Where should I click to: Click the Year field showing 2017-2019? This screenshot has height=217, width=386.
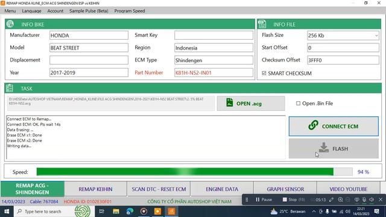point(89,72)
